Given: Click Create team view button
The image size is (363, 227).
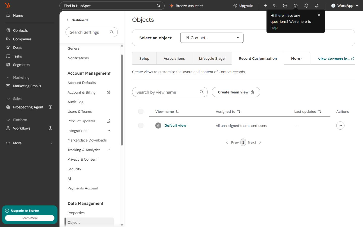Looking at the screenshot, I should click(236, 92).
